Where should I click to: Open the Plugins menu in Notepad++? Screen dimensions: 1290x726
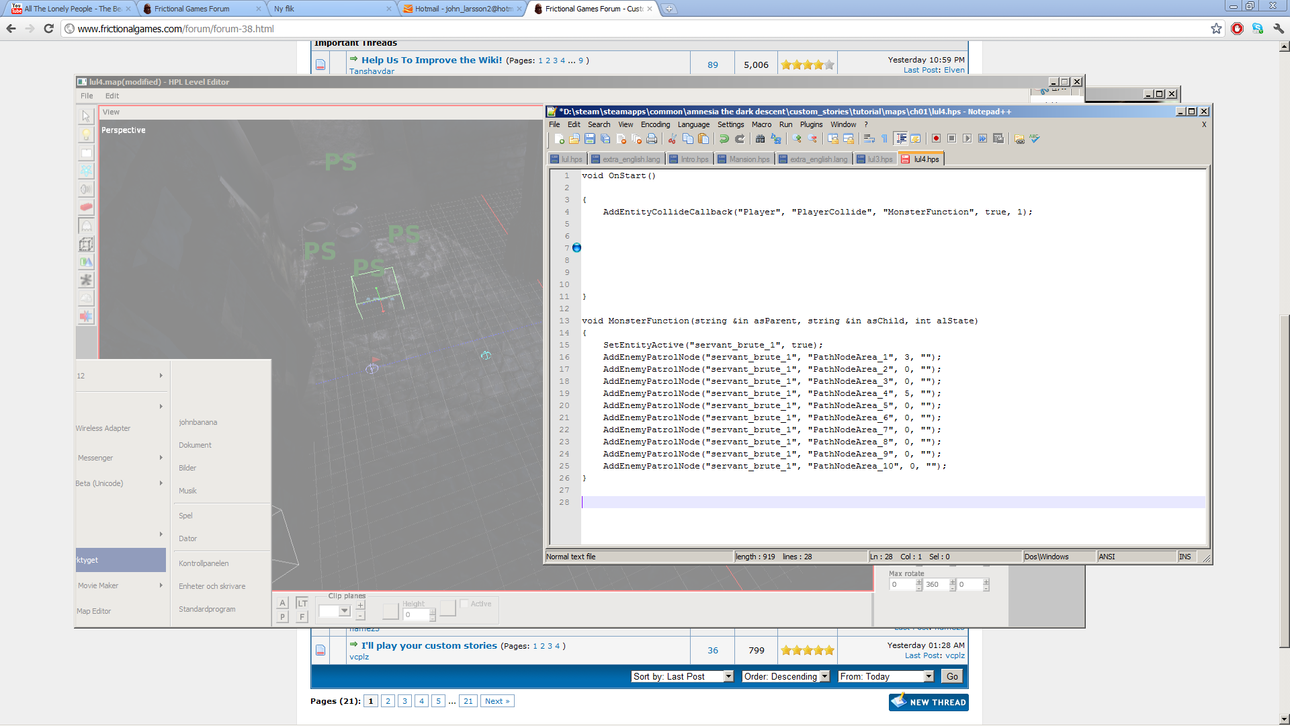coord(811,124)
